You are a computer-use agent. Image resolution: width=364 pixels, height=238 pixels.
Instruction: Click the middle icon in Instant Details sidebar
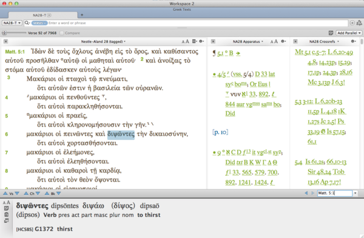pyautogui.click(x=7, y=214)
